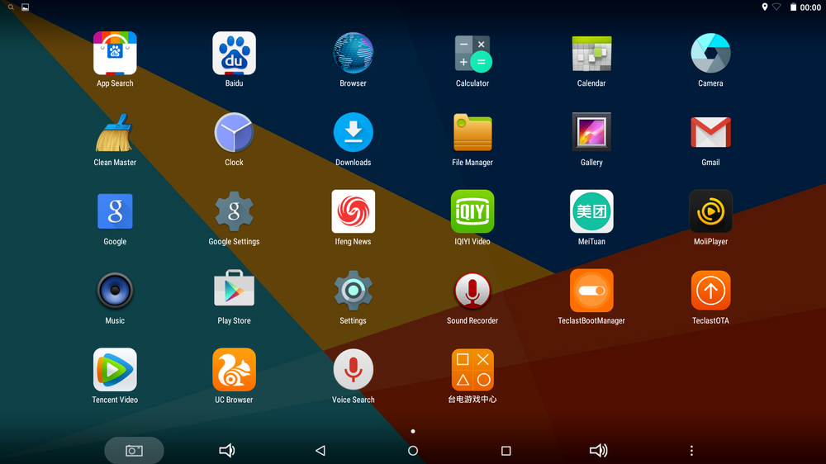Open Google Settings

click(x=234, y=212)
